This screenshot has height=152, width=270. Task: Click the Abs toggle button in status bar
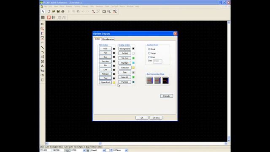click(x=67, y=150)
